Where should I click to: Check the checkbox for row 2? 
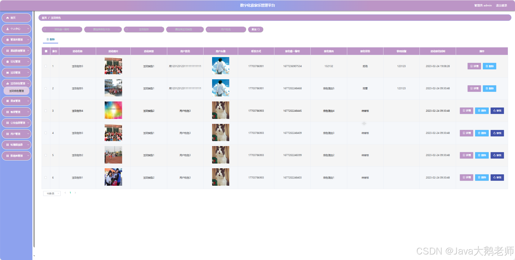[46, 88]
